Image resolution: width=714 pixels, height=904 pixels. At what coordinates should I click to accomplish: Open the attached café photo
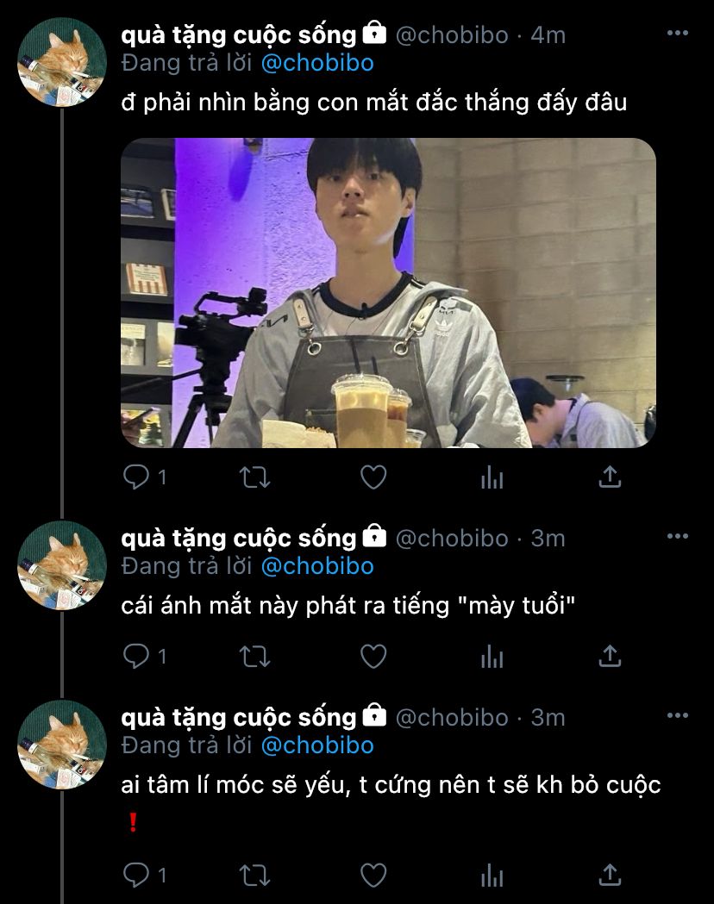388,292
